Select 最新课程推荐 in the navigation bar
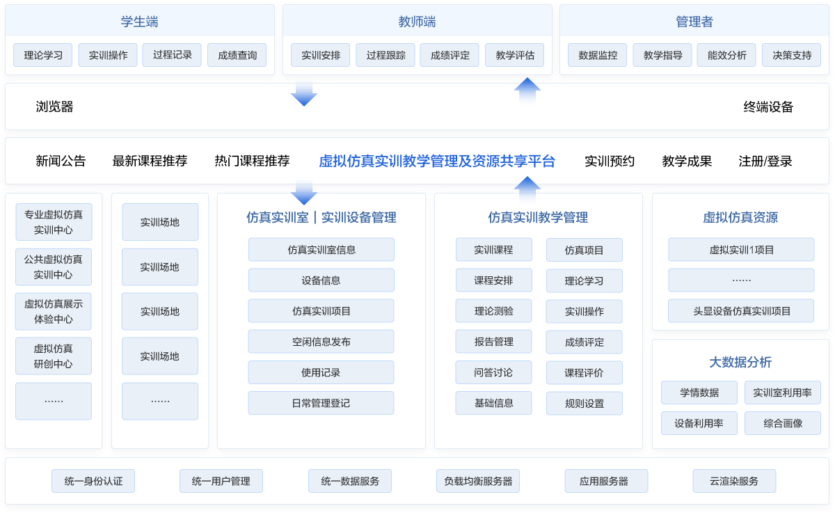Viewport: 835px width, 515px height. [x=150, y=161]
